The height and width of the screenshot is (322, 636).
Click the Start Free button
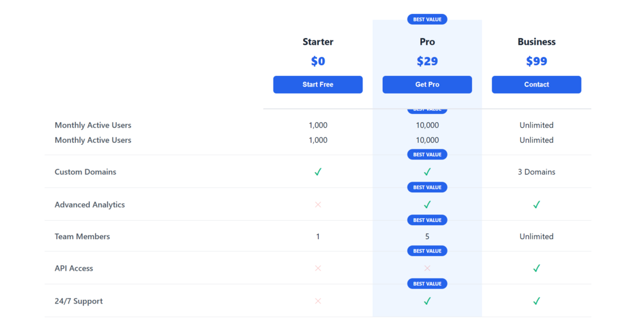(318, 85)
